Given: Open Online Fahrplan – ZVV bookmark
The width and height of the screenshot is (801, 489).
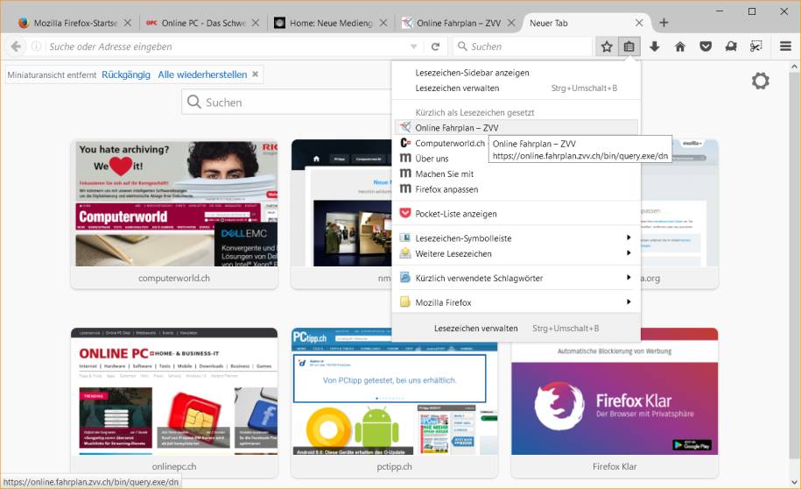Looking at the screenshot, I should click(x=516, y=127).
